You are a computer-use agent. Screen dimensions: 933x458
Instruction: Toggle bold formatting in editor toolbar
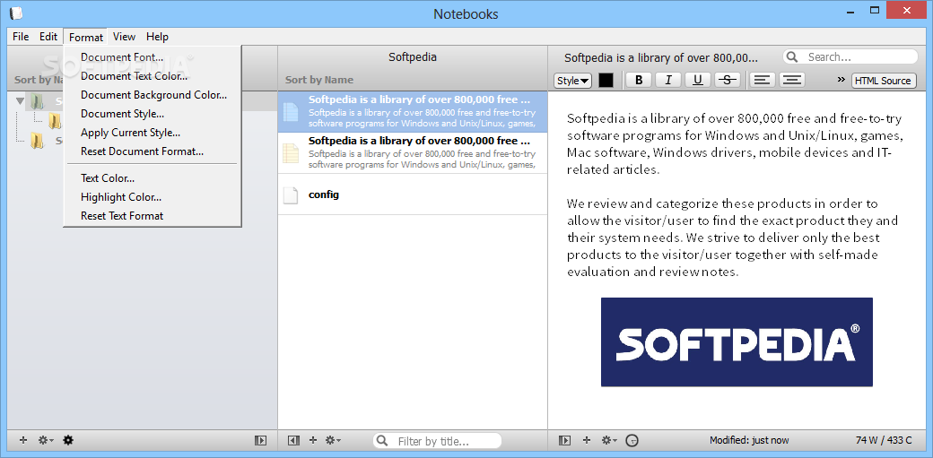639,80
